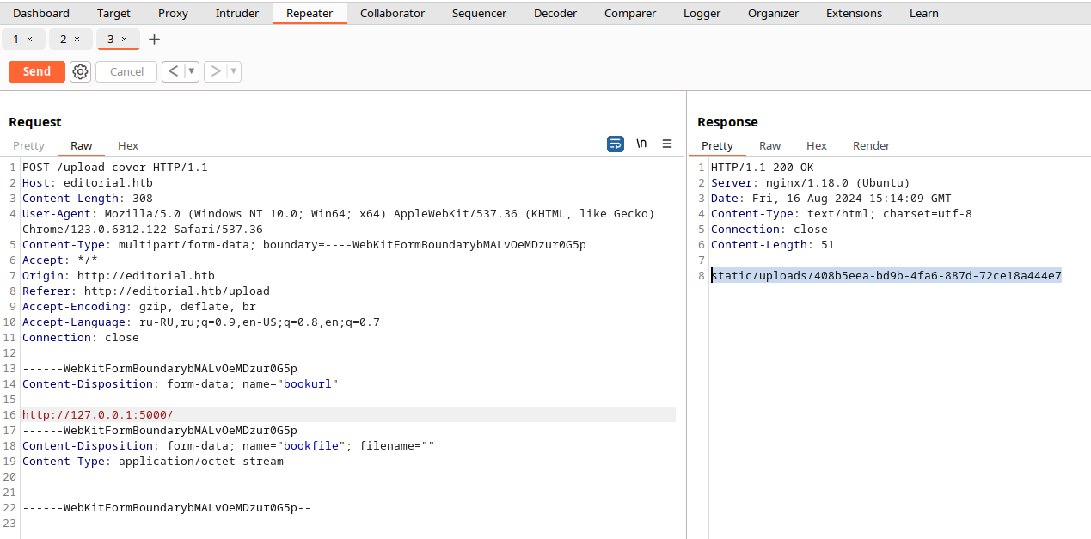Select Repeater sub-tab 2

pos(63,40)
